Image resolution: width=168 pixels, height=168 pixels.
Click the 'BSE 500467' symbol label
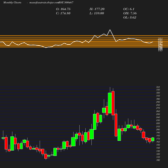(66, 3)
